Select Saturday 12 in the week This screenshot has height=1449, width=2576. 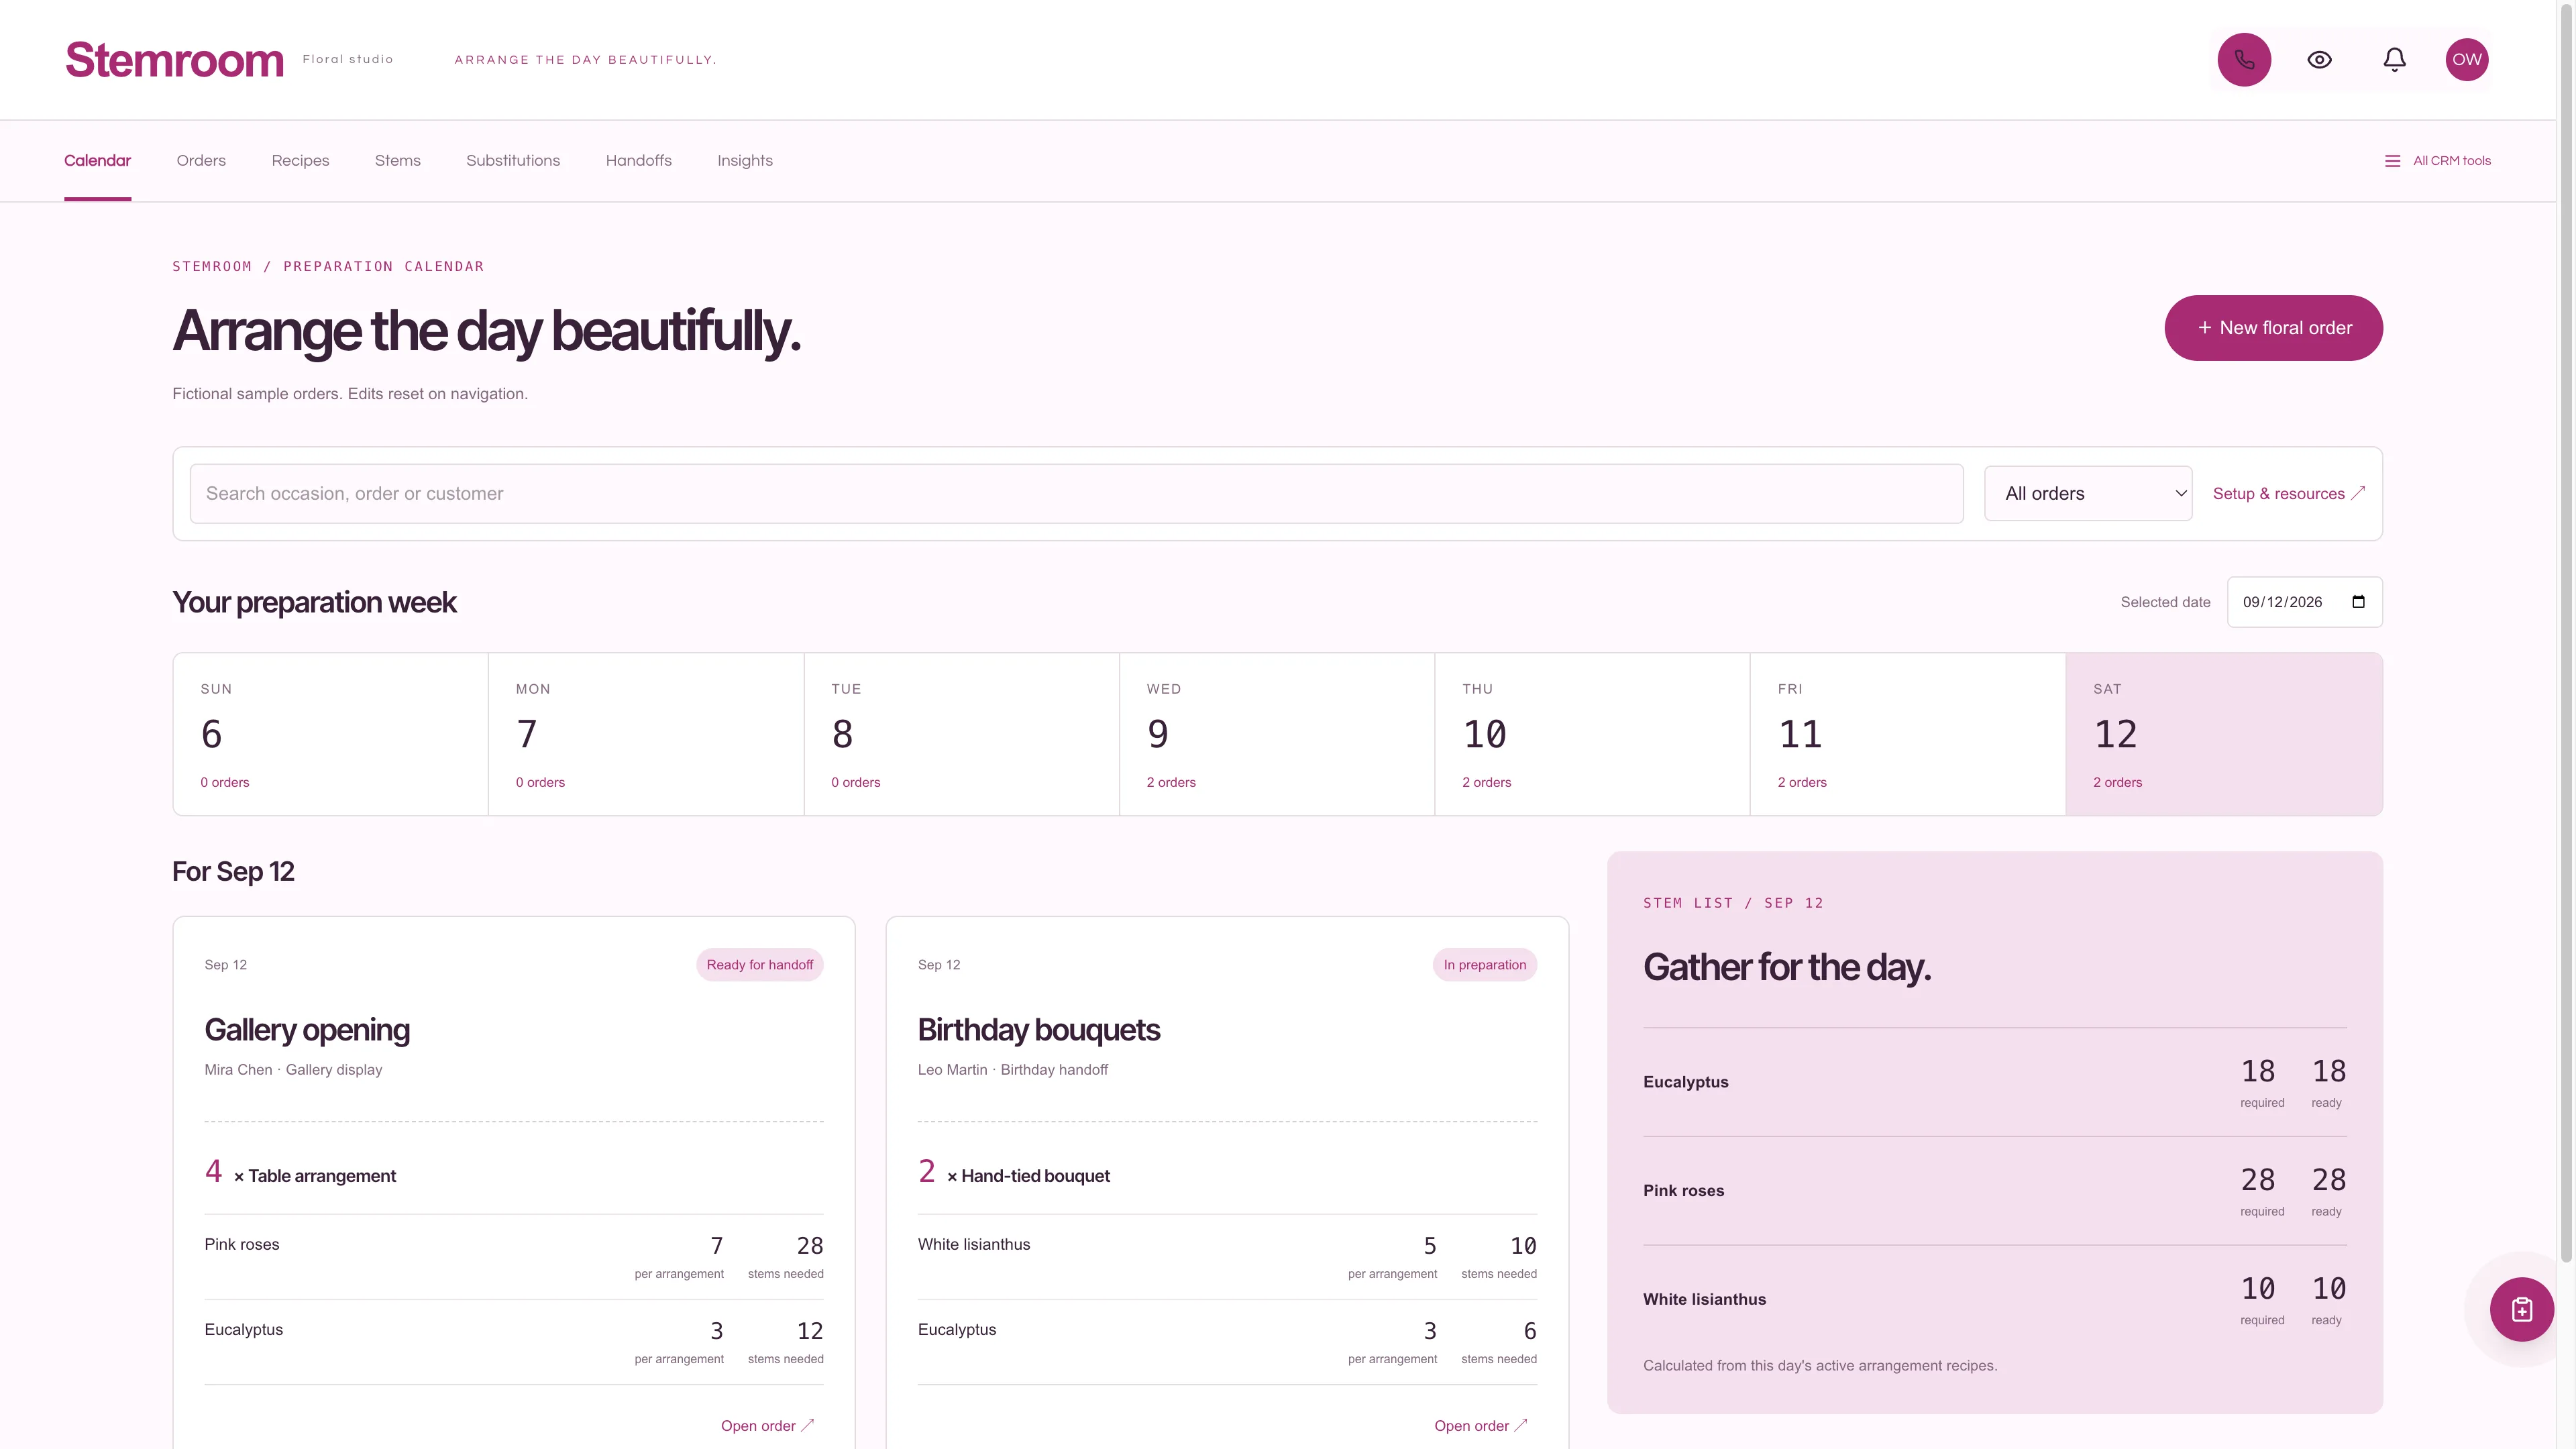[x=2223, y=734]
